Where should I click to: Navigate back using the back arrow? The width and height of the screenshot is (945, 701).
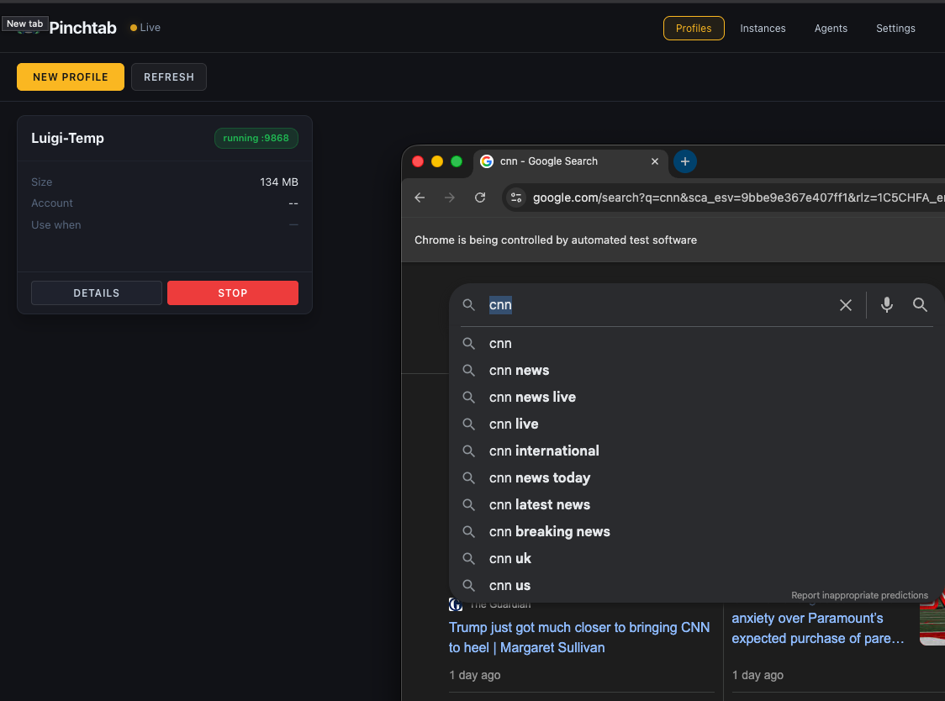pos(420,198)
